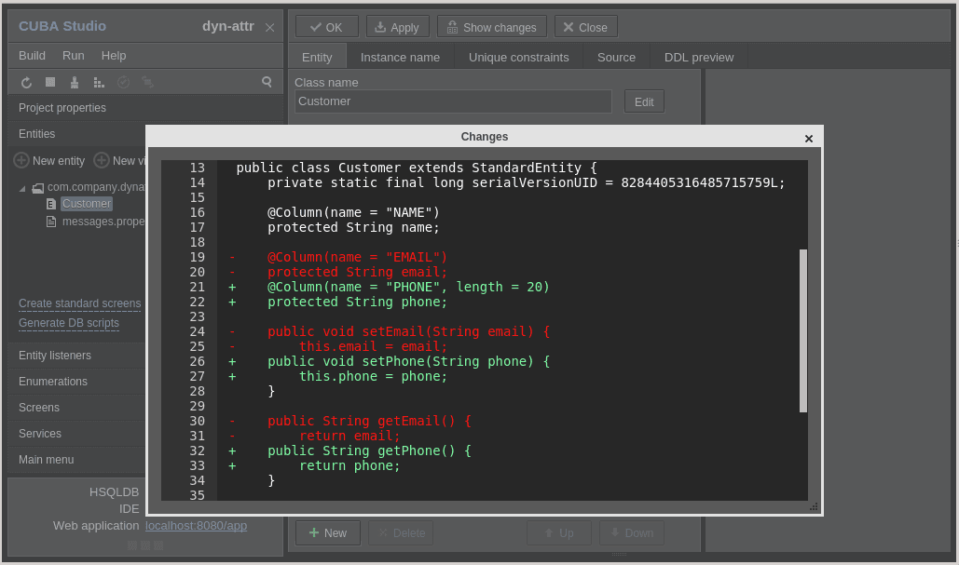This screenshot has height=565, width=959.
Task: Open the localhost:8080/app link
Action: (196, 526)
